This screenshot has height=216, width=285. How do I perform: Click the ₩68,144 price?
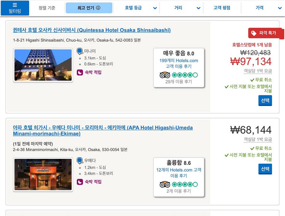251,130
